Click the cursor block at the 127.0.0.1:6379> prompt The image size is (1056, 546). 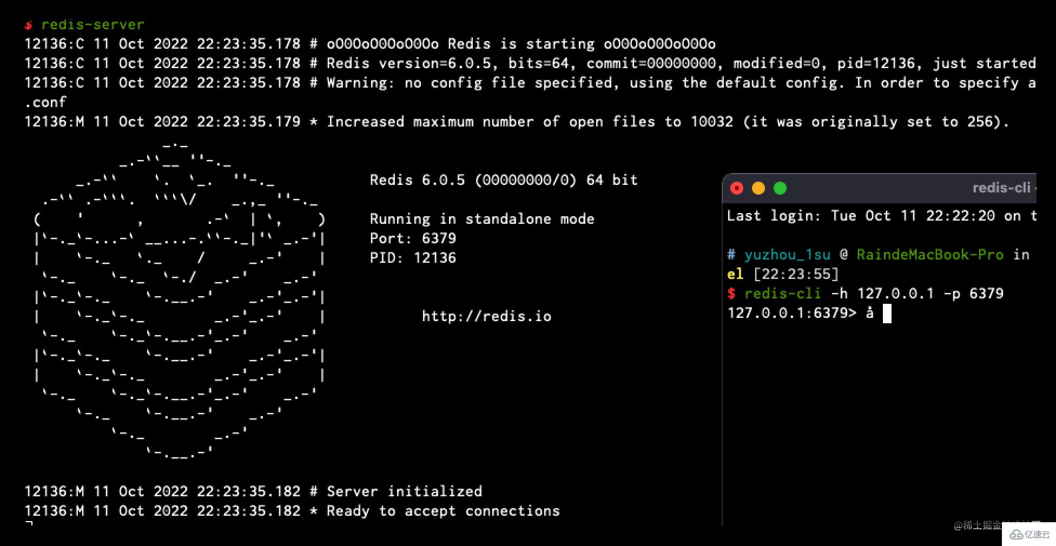tap(887, 314)
